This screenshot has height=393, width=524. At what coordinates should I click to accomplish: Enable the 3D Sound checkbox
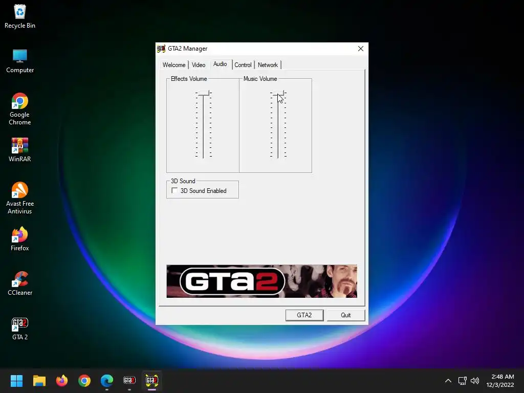pyautogui.click(x=174, y=190)
